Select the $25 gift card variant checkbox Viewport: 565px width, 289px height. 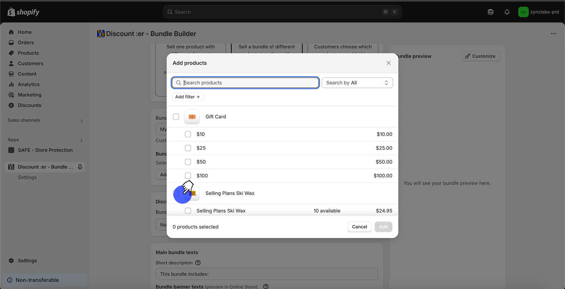point(188,148)
